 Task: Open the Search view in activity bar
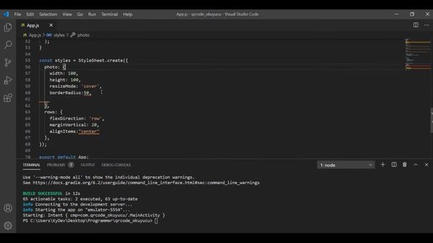(x=8, y=45)
